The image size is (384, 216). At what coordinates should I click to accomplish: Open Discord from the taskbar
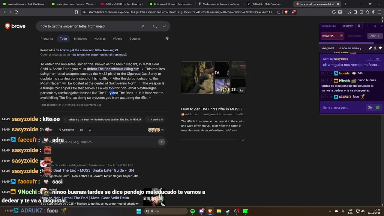tap(201, 211)
